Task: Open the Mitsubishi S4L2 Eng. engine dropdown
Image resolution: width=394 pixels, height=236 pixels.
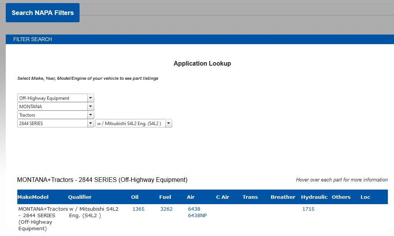Action: tap(134, 124)
